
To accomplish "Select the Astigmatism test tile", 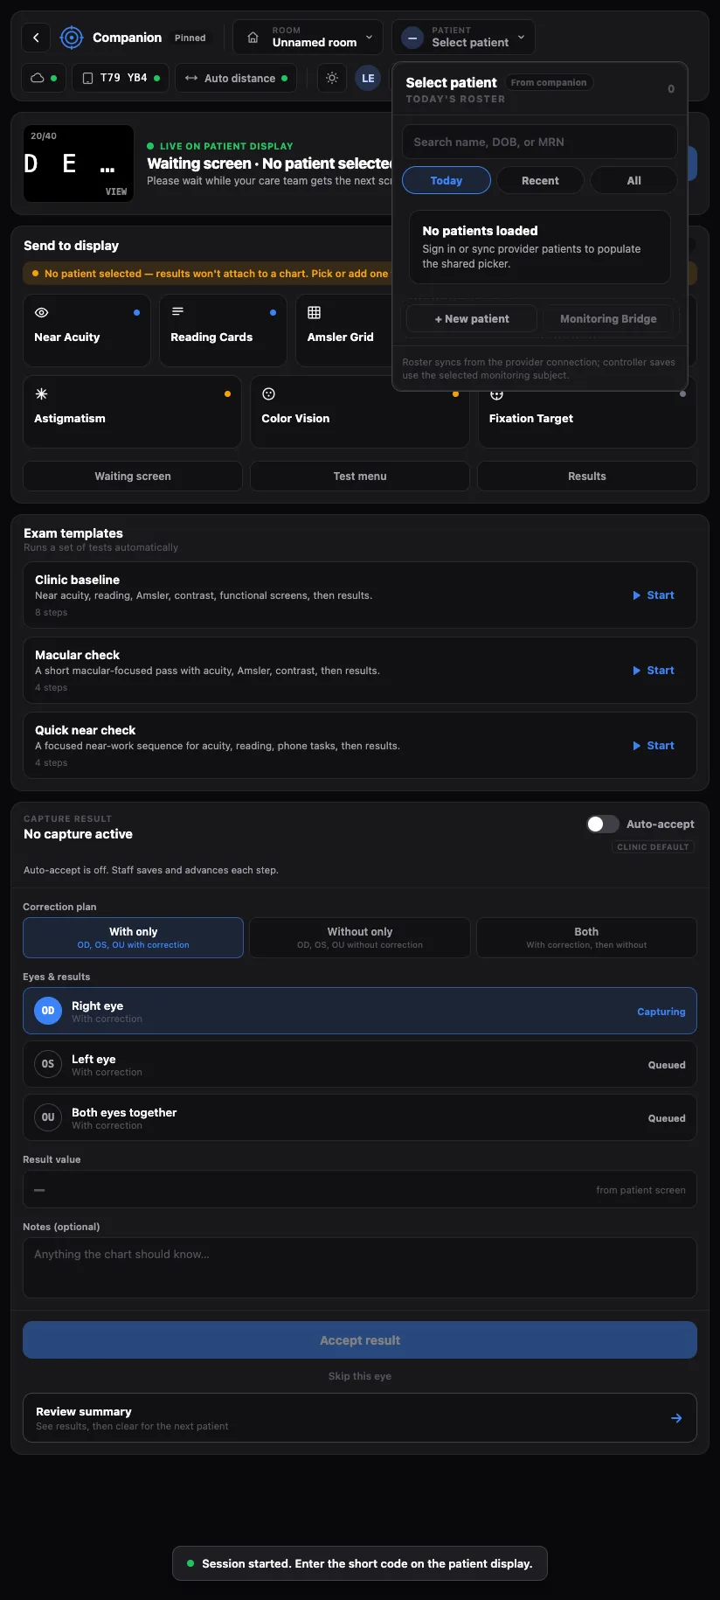I will [x=132, y=412].
